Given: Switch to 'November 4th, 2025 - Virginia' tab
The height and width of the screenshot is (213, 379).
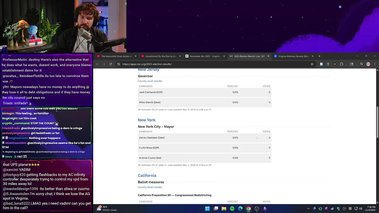Looking at the screenshot, I should 205,56.
